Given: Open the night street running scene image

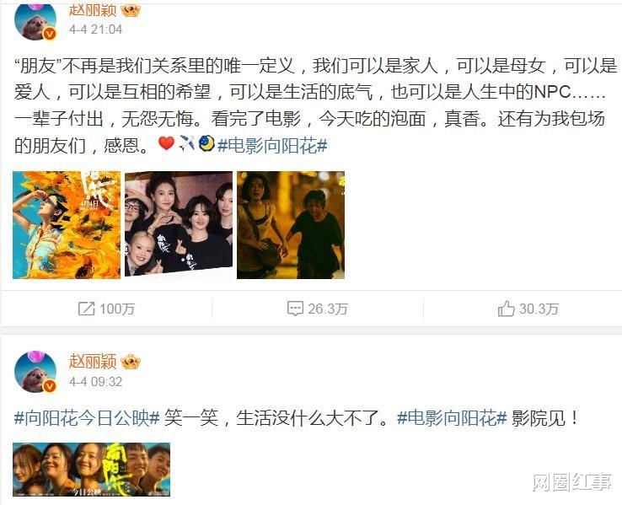Looking at the screenshot, I should pos(291,225).
